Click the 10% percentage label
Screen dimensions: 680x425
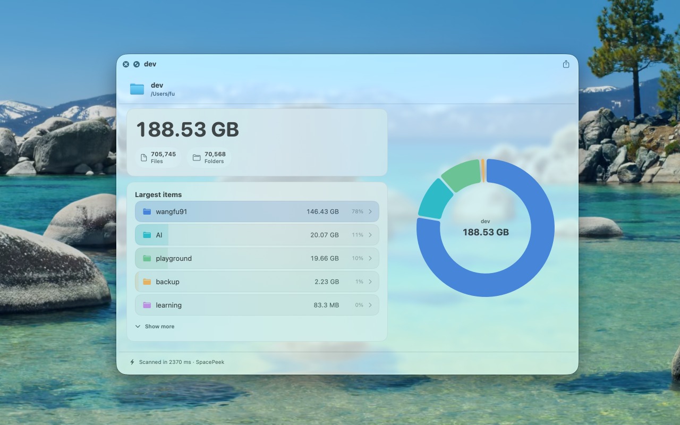pyautogui.click(x=358, y=258)
